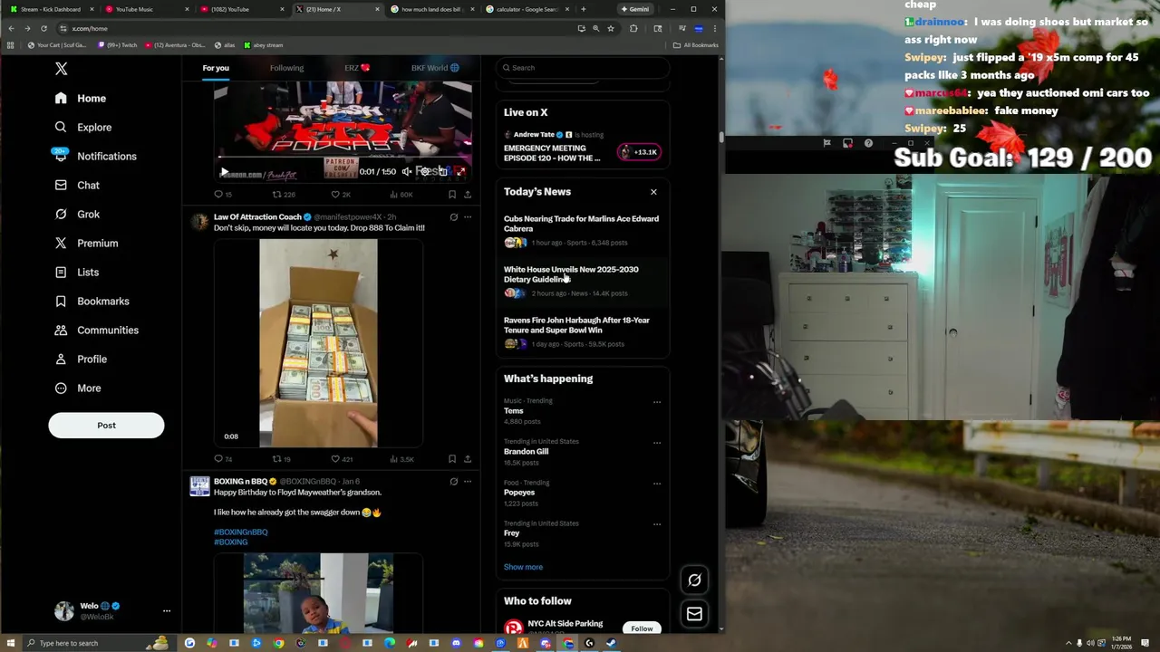Open Grok in the sidebar

click(x=77, y=214)
